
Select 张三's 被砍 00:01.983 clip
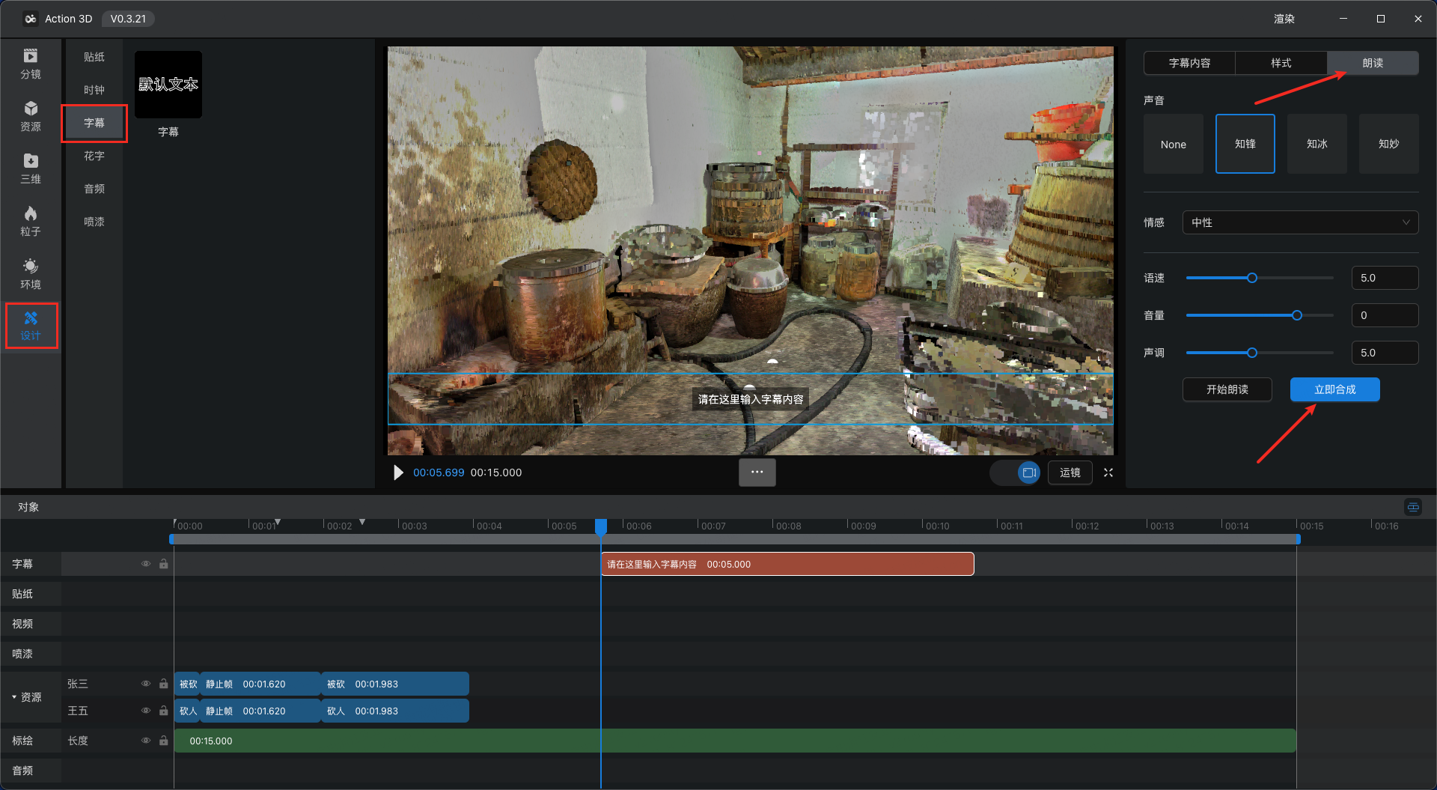[395, 684]
